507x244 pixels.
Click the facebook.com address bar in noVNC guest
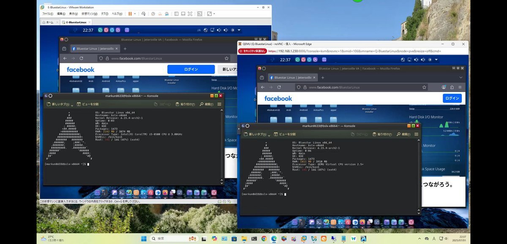362,87
